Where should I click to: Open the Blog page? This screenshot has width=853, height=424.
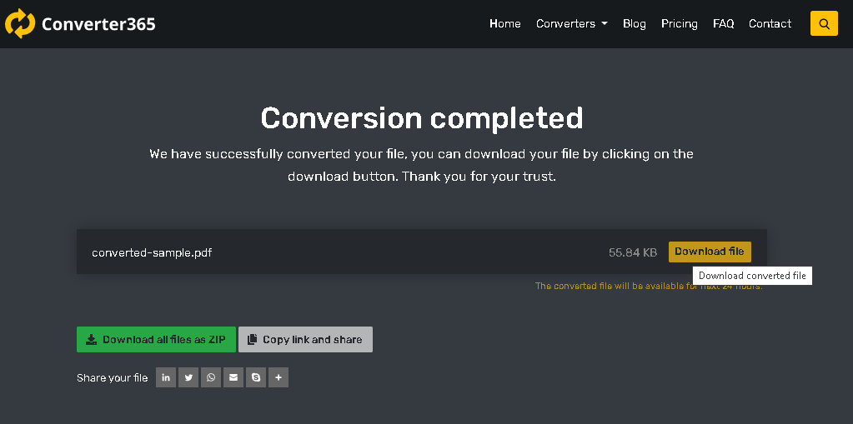click(x=634, y=23)
